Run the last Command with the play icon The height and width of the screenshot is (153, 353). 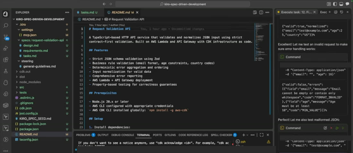tap(337, 128)
